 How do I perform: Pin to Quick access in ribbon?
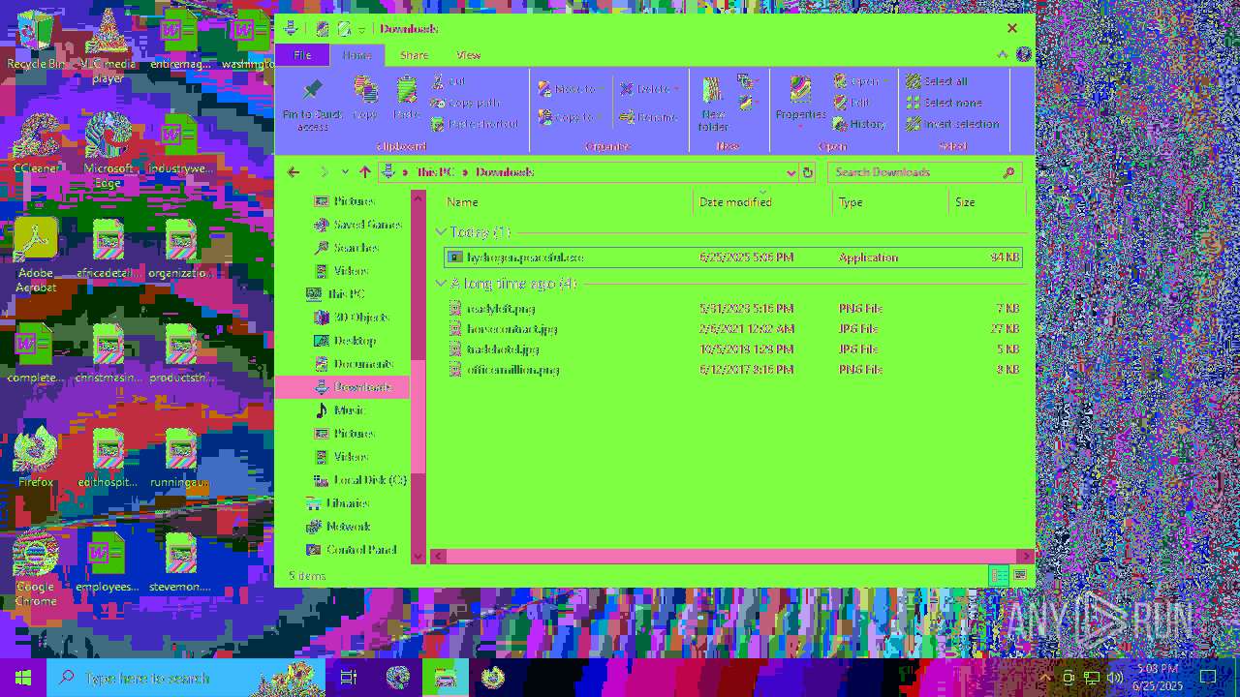pyautogui.click(x=312, y=105)
